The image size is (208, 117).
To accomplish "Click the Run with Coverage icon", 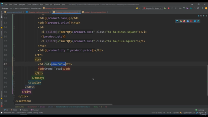I will (x=172, y=8).
